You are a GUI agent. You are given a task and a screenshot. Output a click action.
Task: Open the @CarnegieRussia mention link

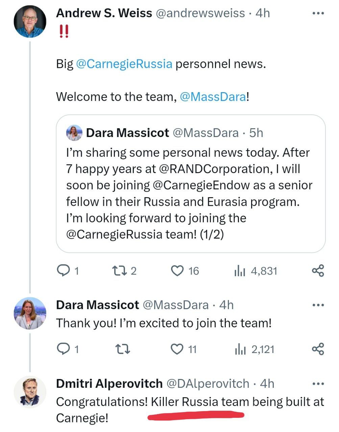[x=124, y=64]
